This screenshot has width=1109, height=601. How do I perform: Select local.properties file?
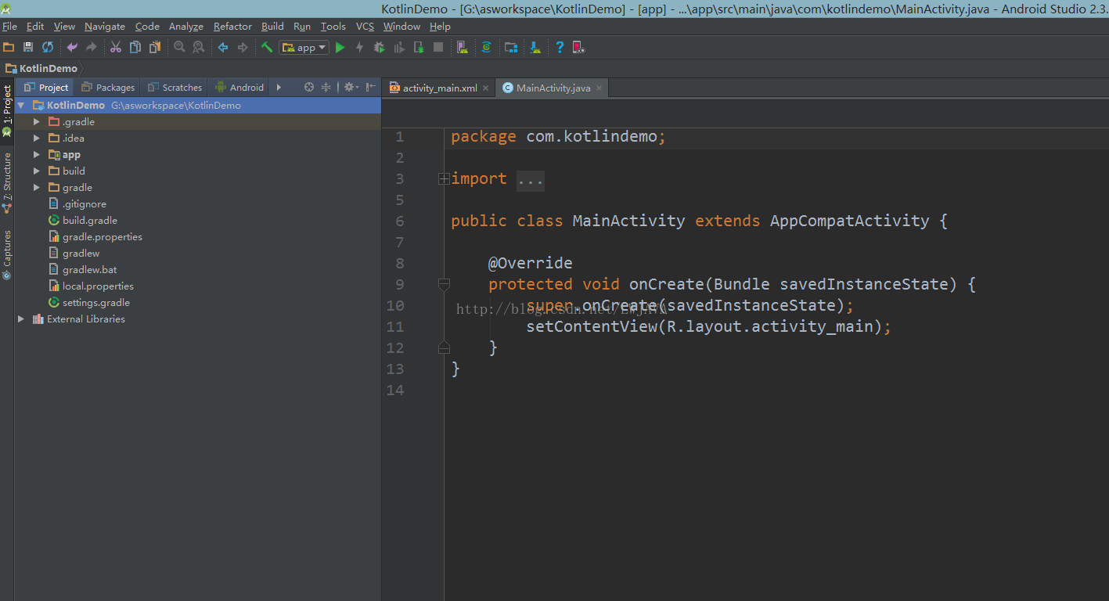click(90, 286)
